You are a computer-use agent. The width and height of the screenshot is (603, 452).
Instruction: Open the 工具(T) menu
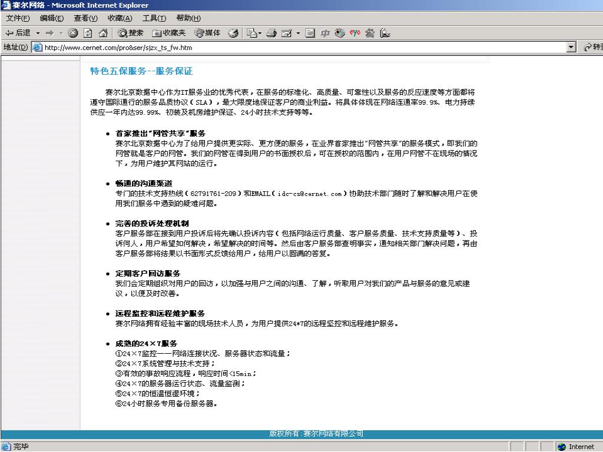click(x=154, y=18)
